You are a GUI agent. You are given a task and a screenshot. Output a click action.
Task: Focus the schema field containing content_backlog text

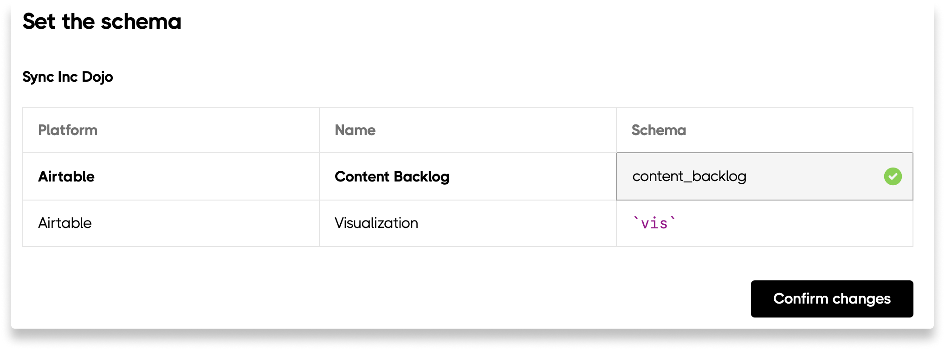point(689,176)
